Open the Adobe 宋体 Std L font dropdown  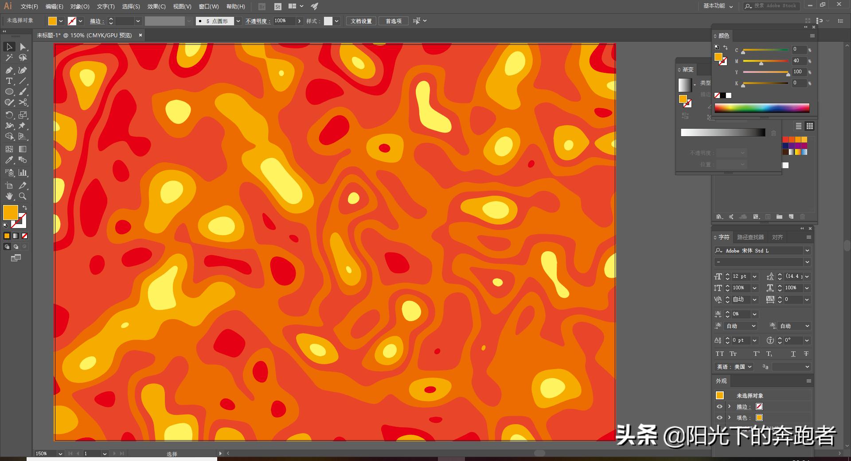pos(808,250)
